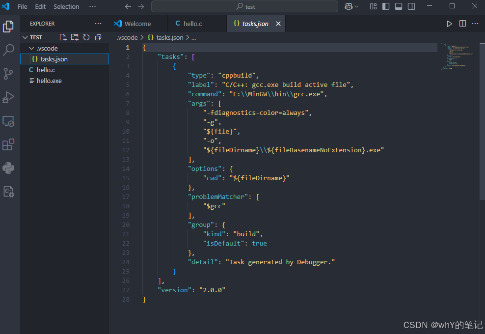Select hello.exe in the file tree
Image resolution: width=485 pixels, height=334 pixels.
pyautogui.click(x=65, y=81)
